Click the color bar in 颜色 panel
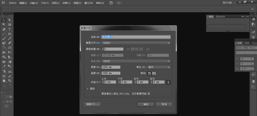This screenshot has height=116, width=257. [x=227, y=27]
